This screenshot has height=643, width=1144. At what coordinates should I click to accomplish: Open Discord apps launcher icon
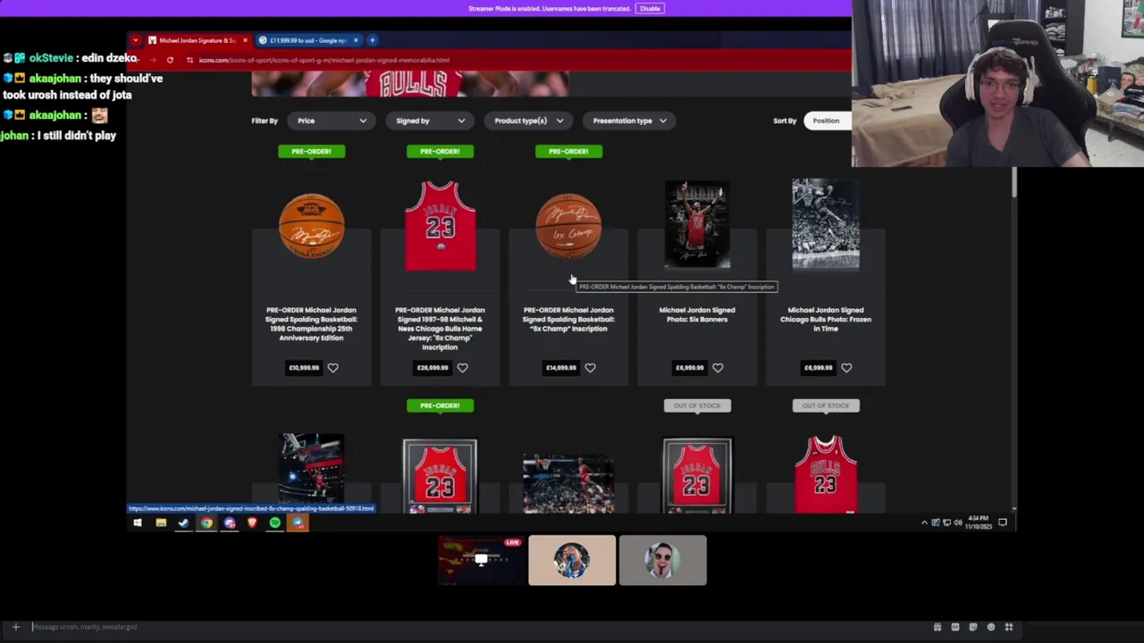click(x=1008, y=627)
